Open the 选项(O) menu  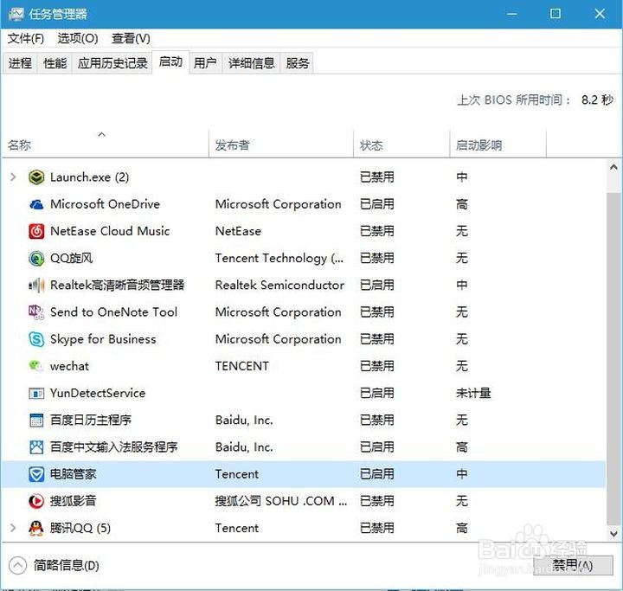(78, 39)
